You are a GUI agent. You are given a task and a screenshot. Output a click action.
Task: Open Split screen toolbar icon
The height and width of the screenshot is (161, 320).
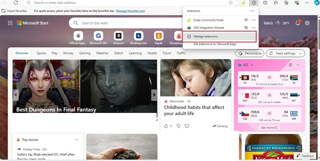click(265, 3)
